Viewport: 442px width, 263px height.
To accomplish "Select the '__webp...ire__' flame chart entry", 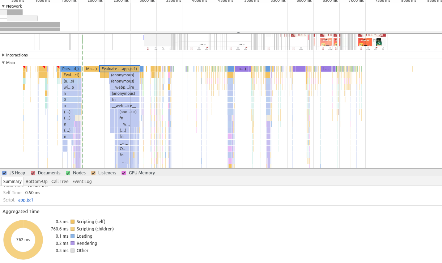I will coord(124,87).
